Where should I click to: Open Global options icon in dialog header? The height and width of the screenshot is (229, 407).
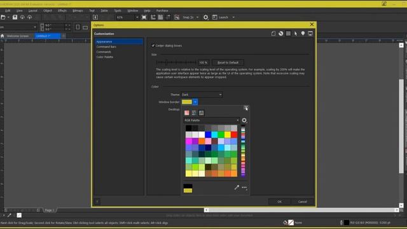click(281, 34)
